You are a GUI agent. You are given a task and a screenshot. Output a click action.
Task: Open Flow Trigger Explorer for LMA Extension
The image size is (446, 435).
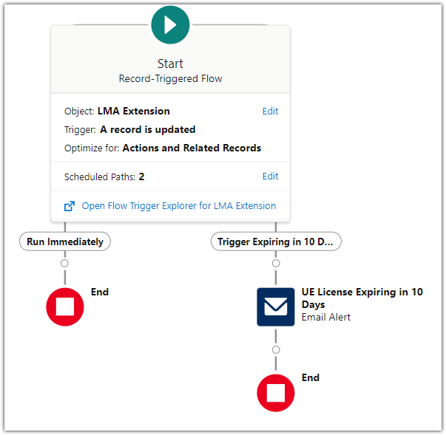coord(178,206)
